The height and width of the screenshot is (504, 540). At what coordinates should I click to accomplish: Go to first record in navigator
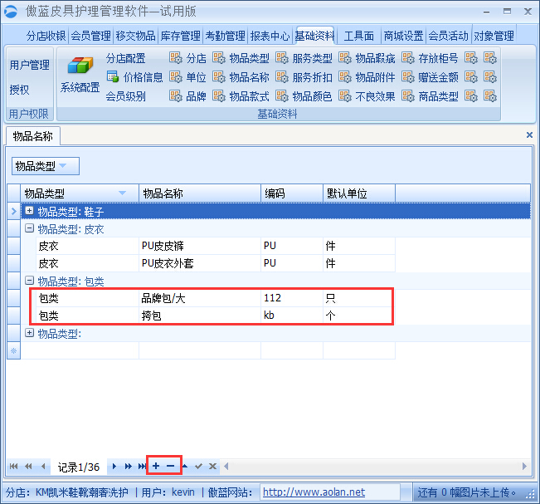click(x=14, y=467)
